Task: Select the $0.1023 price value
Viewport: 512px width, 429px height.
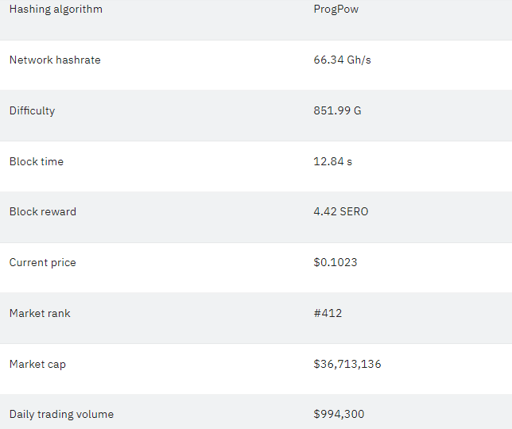Action: [336, 262]
